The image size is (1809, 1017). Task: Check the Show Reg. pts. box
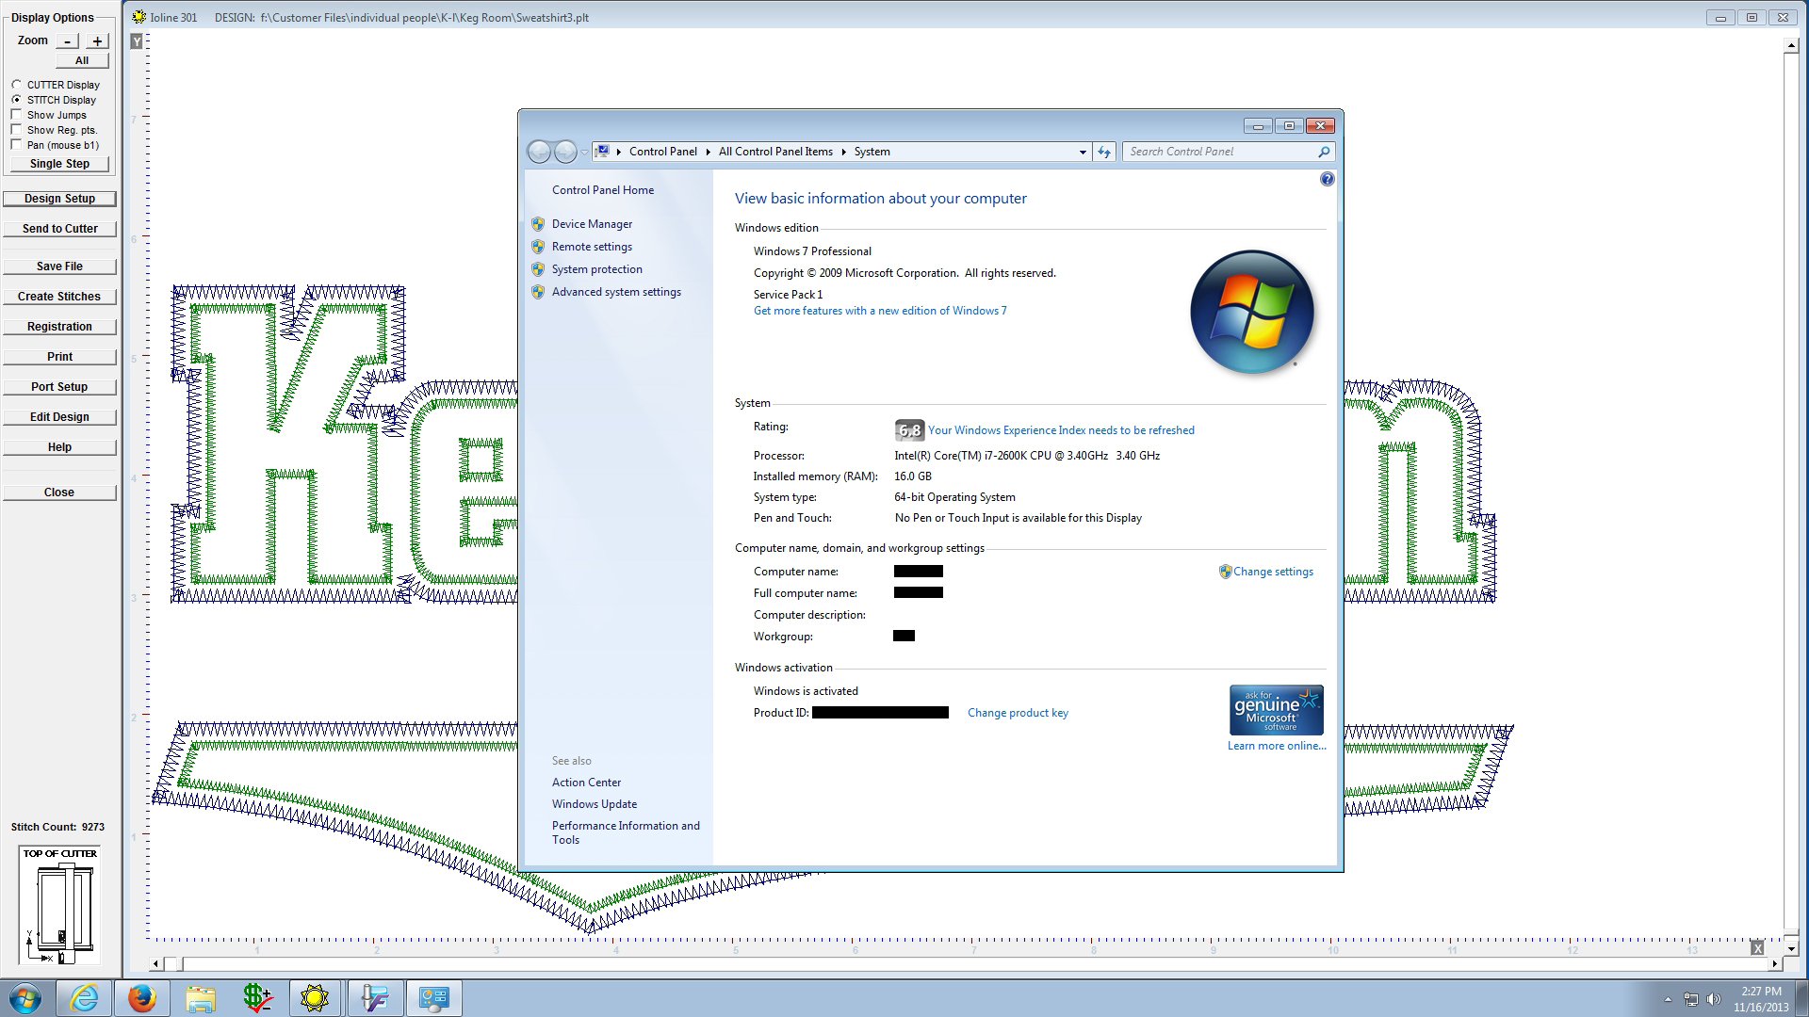click(17, 130)
